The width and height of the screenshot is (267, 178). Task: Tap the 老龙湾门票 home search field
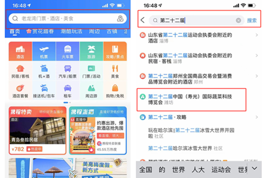68,18
